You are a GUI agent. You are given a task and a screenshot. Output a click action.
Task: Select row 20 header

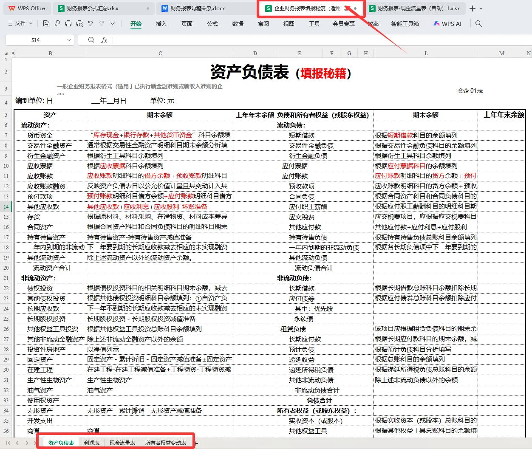pos(6,268)
